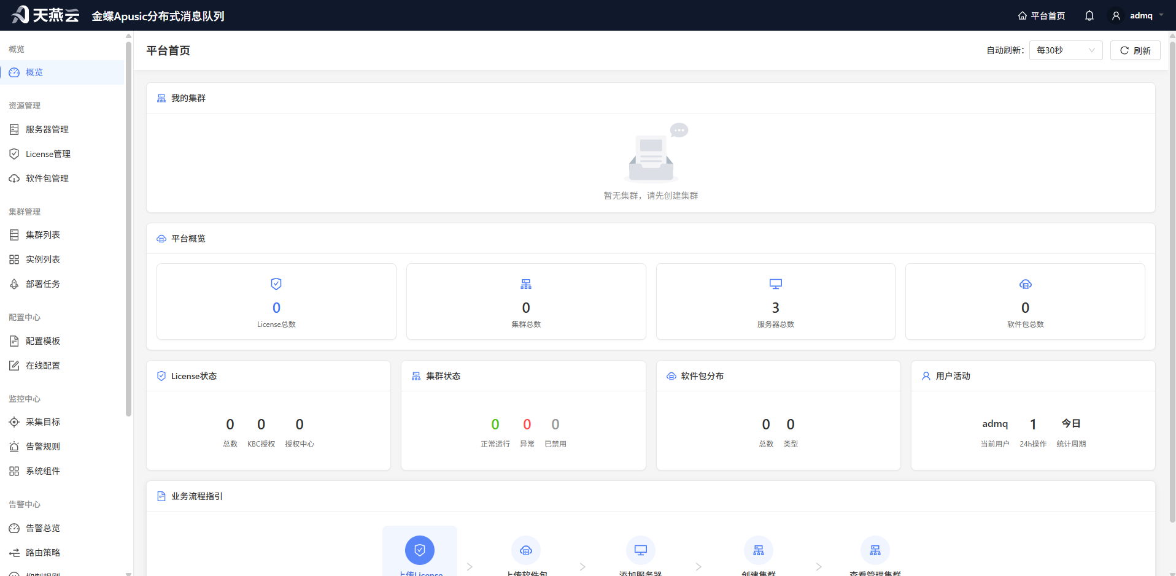Open License管理 menu item
1176x576 pixels.
click(62, 154)
